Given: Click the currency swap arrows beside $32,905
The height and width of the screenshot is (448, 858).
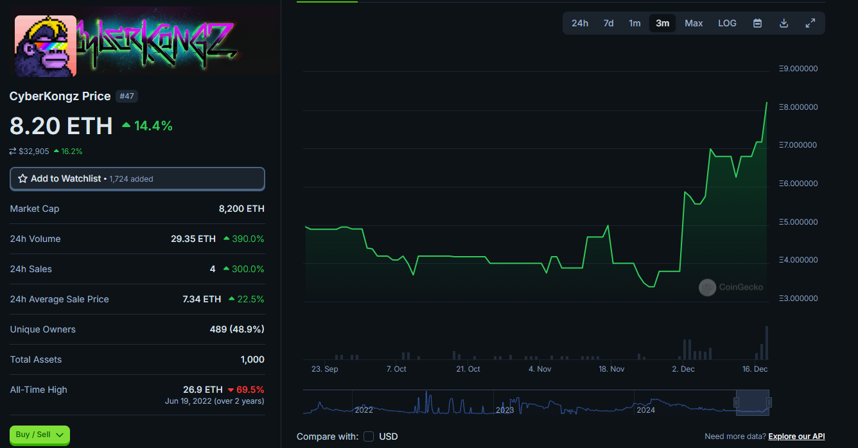Looking at the screenshot, I should click(x=13, y=151).
